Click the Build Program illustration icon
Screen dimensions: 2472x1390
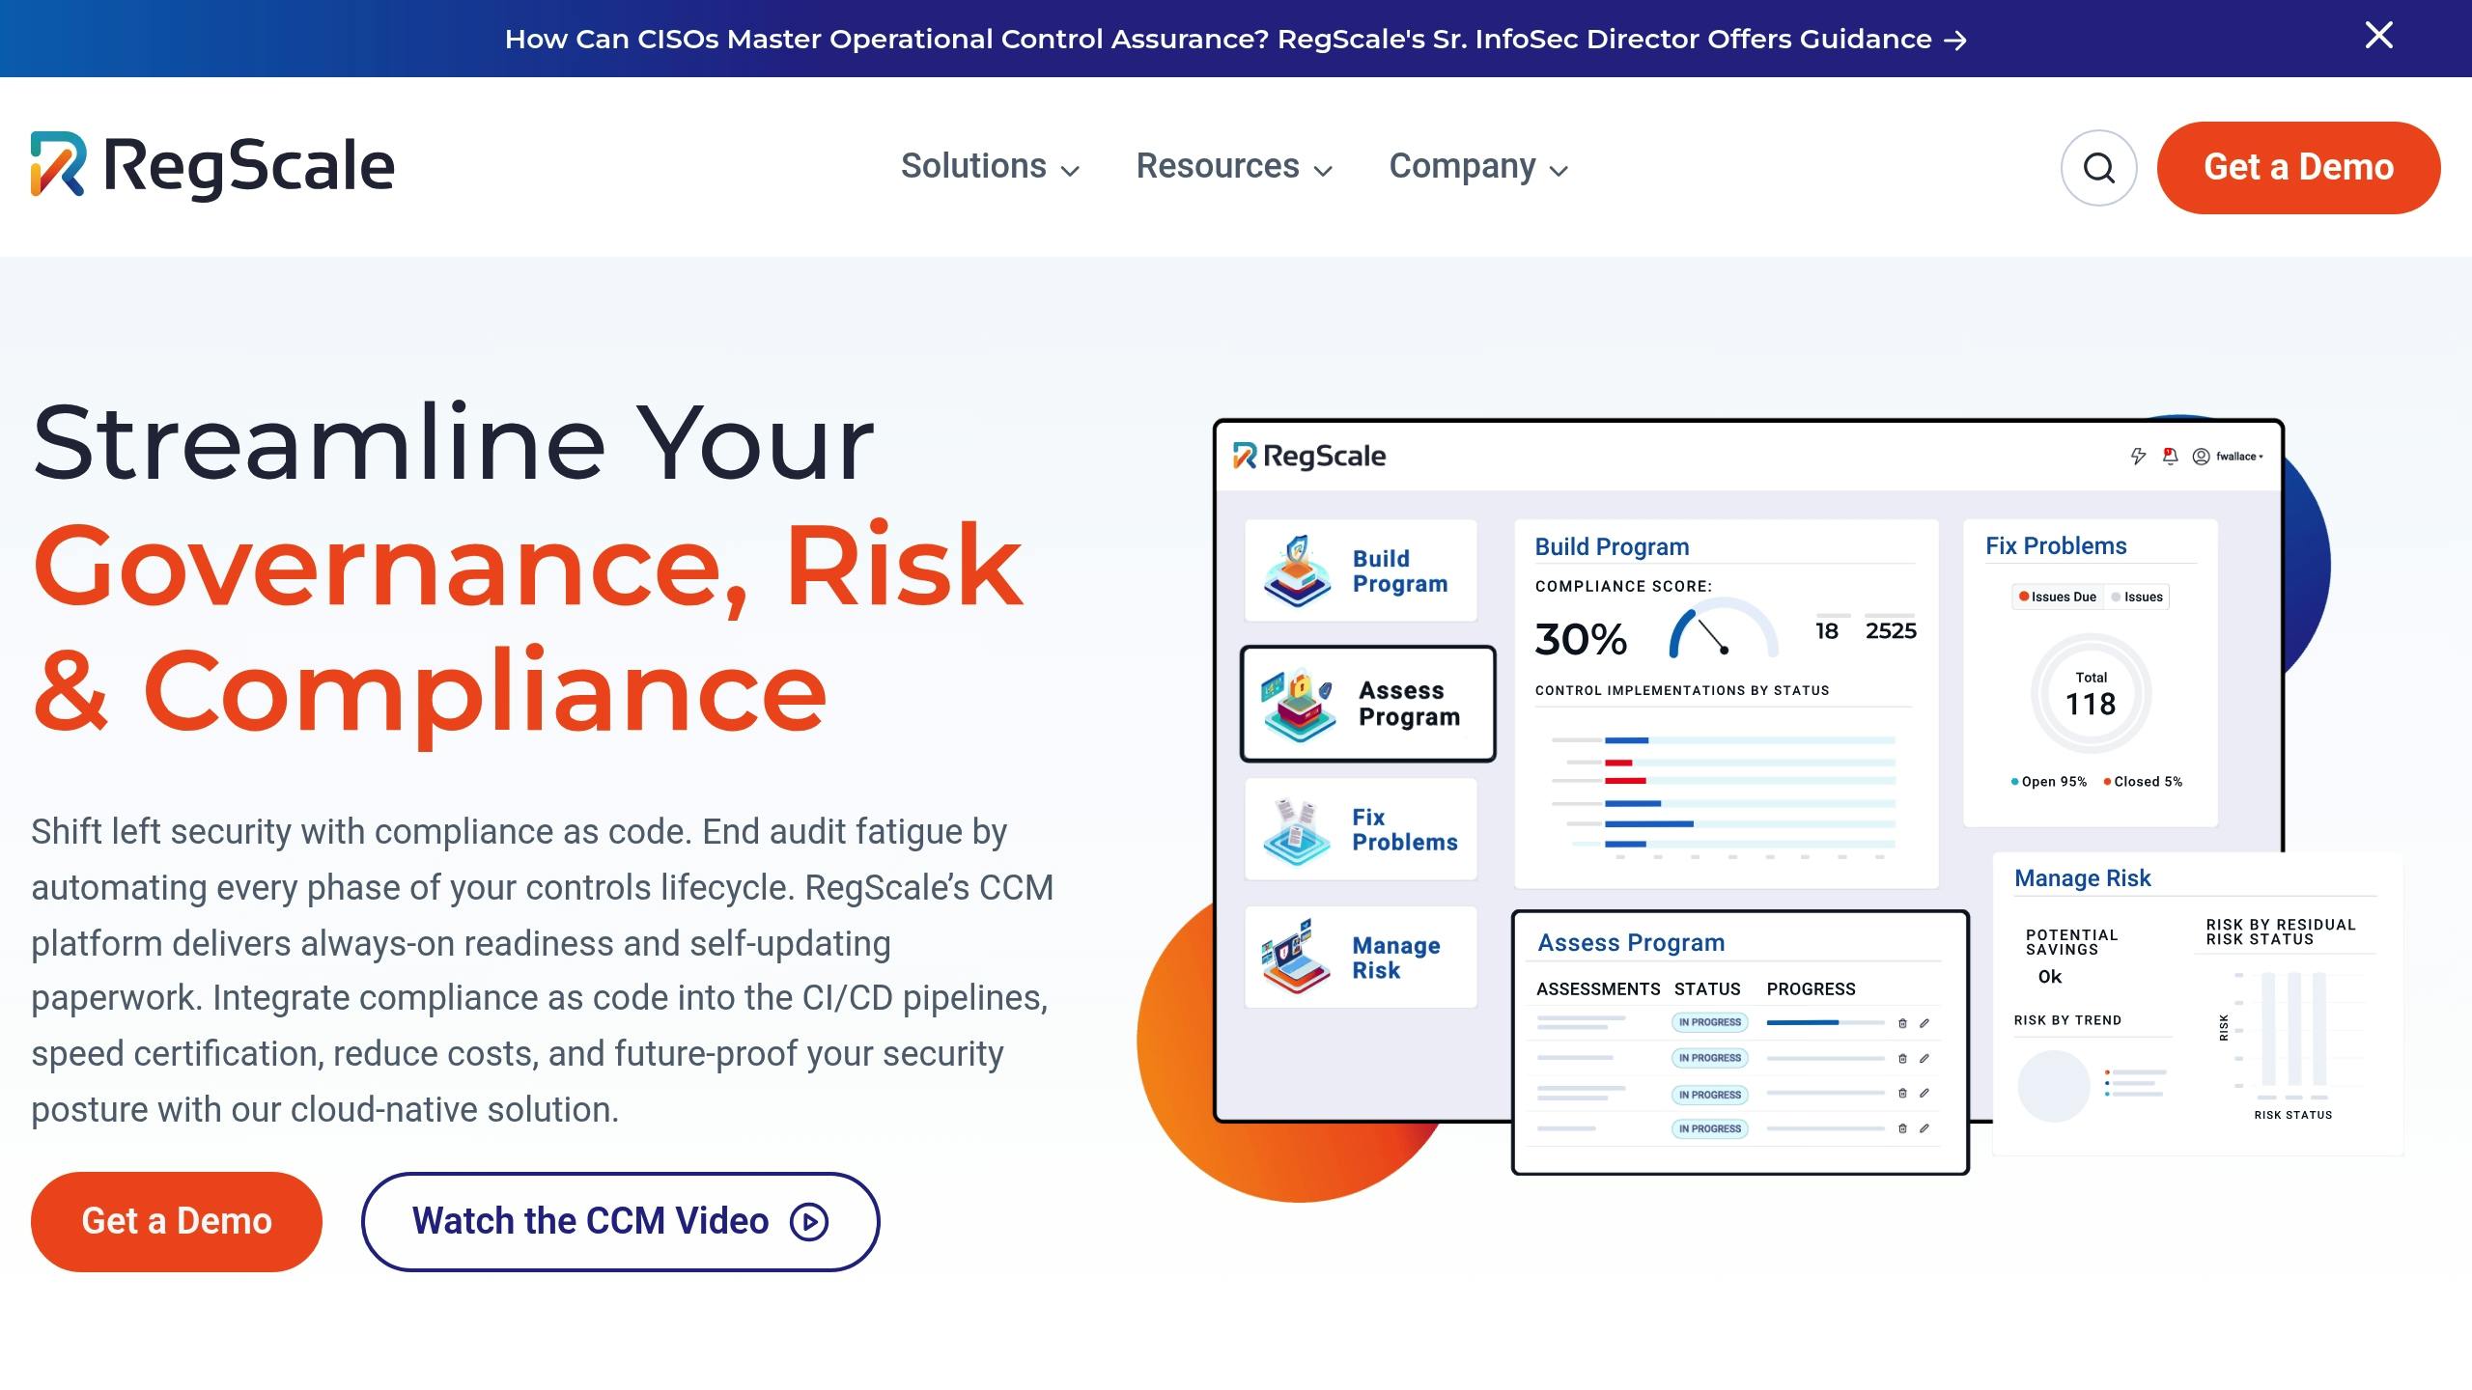coord(1298,570)
